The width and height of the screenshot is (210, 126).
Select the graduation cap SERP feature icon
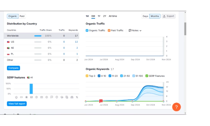62,97
